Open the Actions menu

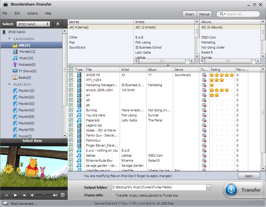pyautogui.click(x=33, y=13)
